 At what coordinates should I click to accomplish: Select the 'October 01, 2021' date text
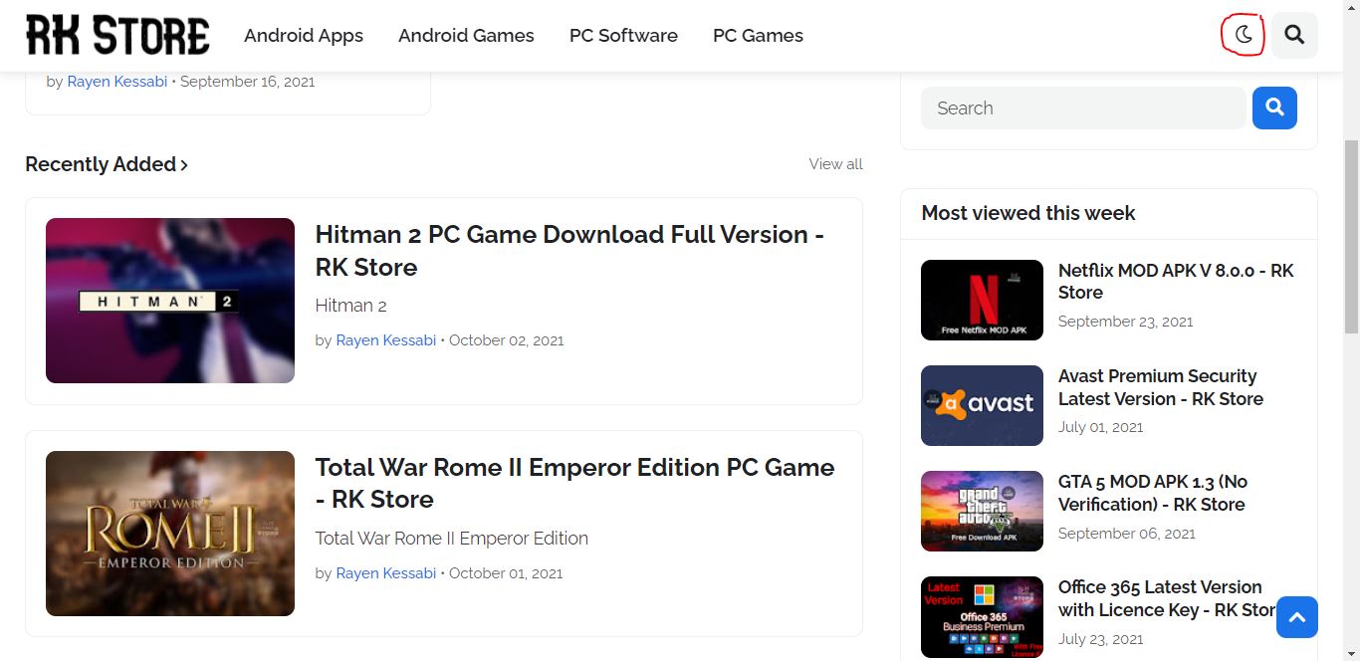(x=506, y=573)
